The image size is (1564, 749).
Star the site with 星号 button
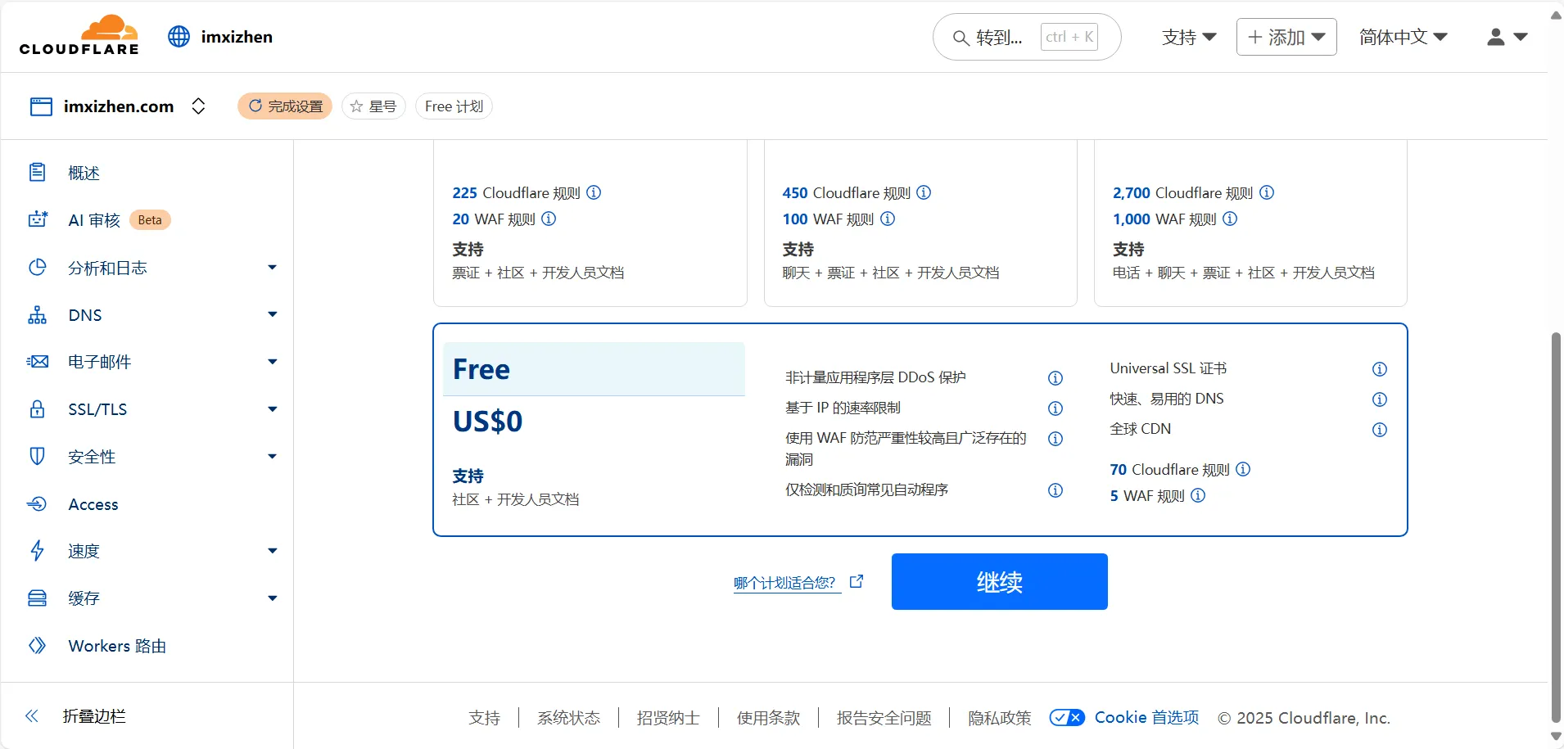373,106
